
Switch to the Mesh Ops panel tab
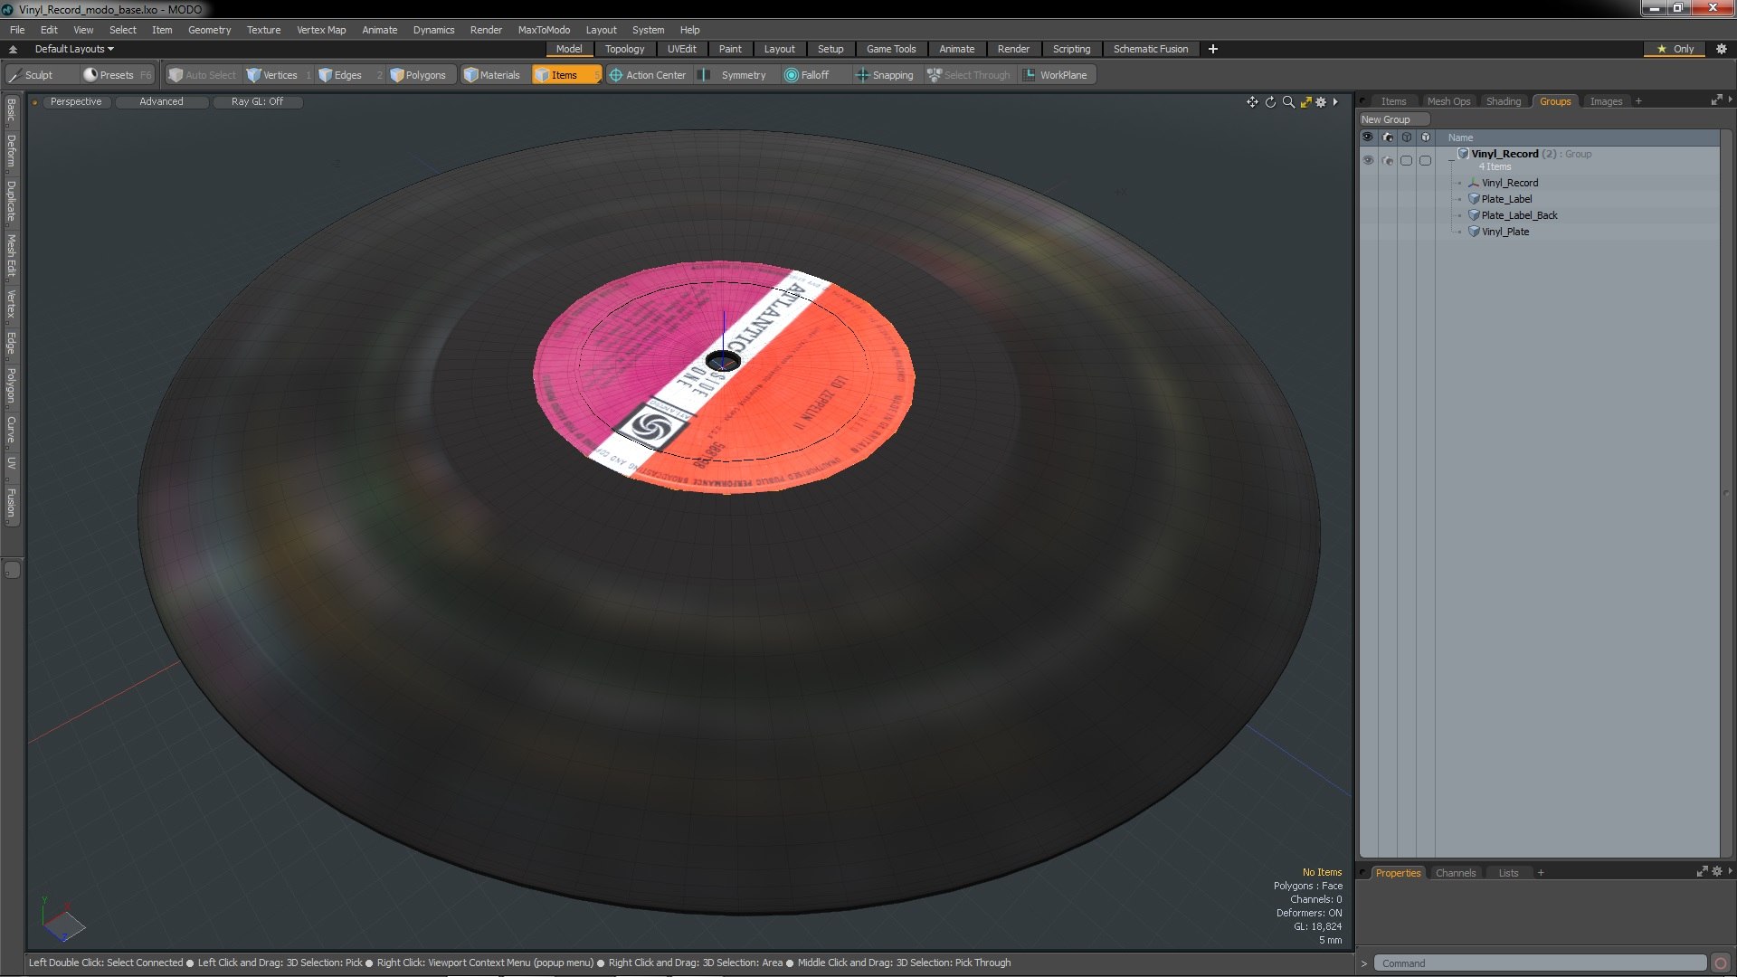tap(1448, 101)
